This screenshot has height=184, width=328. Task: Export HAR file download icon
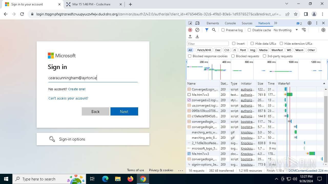[x=197, y=37]
